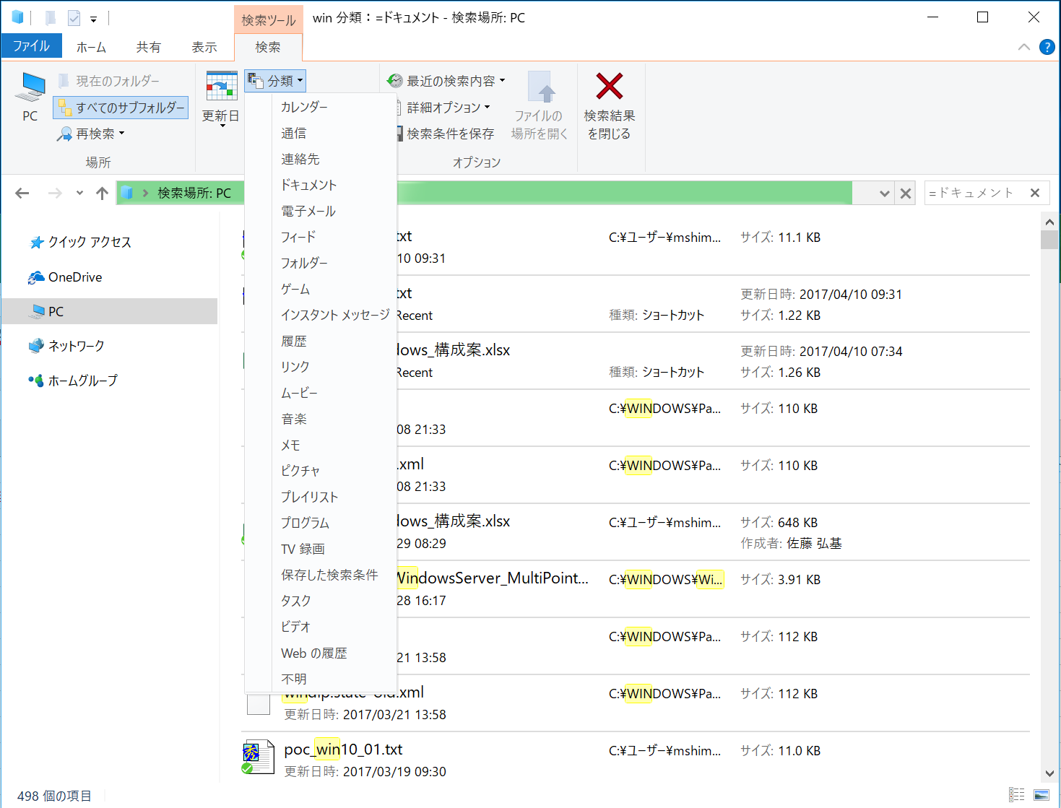Open the recent locations dropdown arrow
Viewport: 1061px width, 808px height.
tap(79, 193)
